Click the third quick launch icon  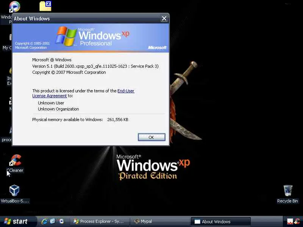(61, 221)
